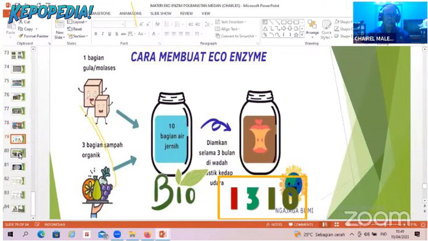Open Text Direction dropdown
Viewport: 428px width, 241px height.
pyautogui.click(x=231, y=22)
